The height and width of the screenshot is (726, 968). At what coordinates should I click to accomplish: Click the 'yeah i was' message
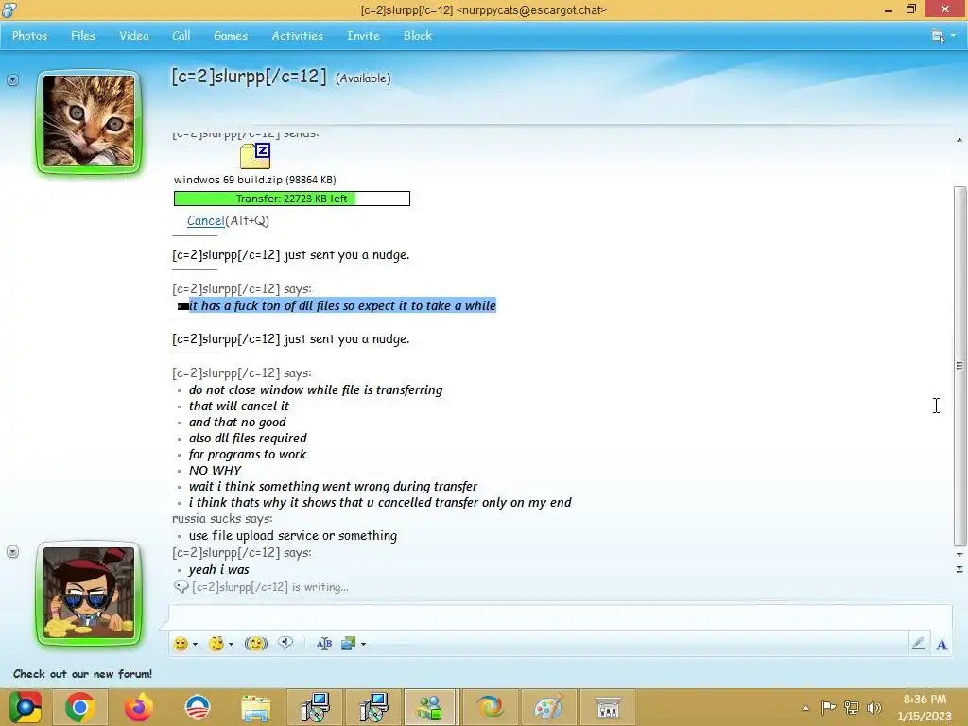(219, 570)
